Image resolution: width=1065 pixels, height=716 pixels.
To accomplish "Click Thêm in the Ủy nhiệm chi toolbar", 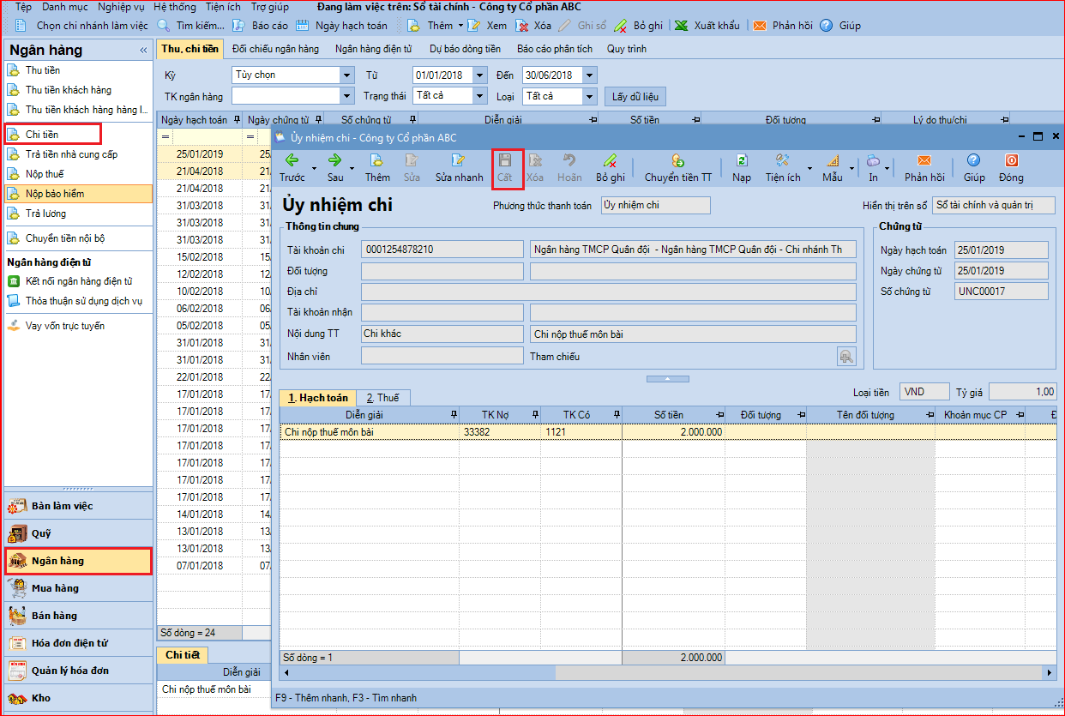I will (377, 167).
